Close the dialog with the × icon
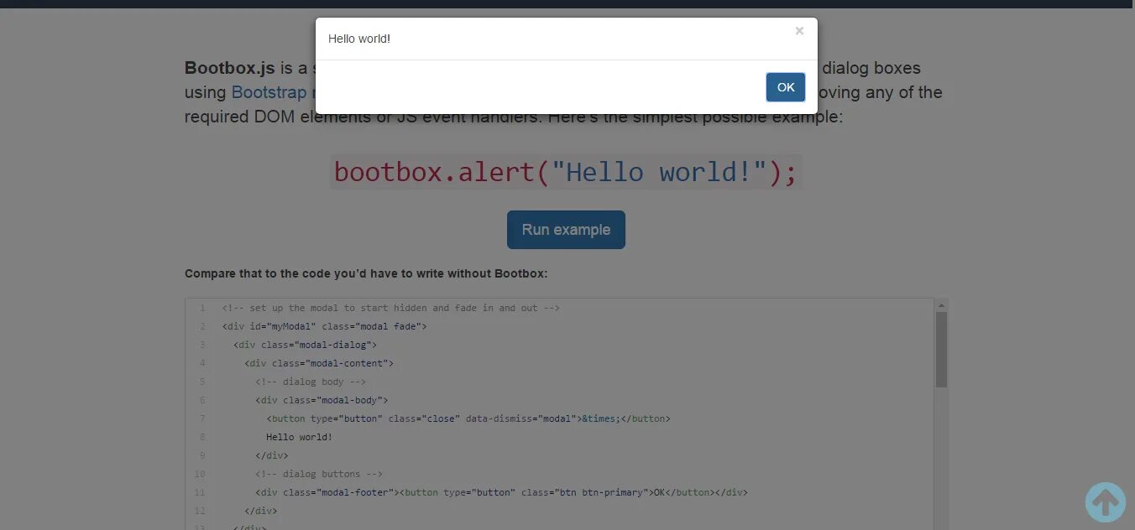This screenshot has height=530, width=1135. pyautogui.click(x=799, y=31)
